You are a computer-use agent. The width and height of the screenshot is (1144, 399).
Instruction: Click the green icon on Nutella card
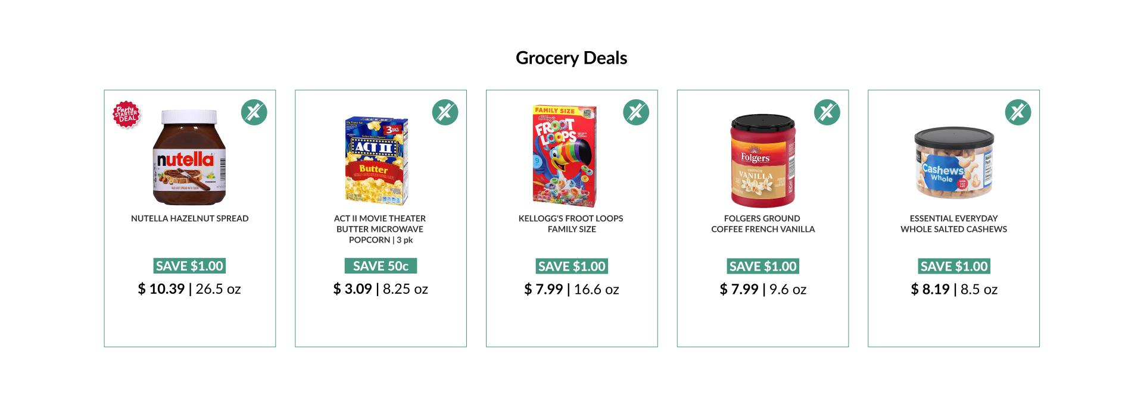(x=254, y=112)
